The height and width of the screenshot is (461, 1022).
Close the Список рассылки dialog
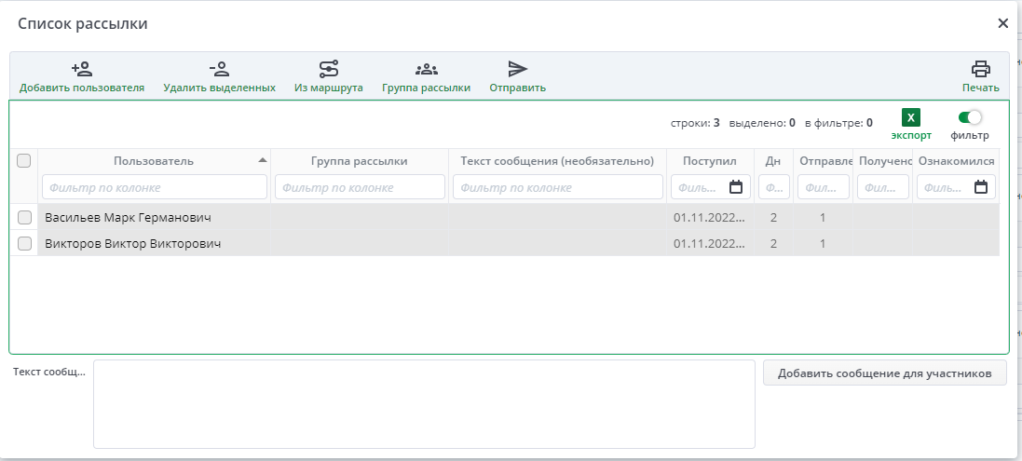[1002, 23]
